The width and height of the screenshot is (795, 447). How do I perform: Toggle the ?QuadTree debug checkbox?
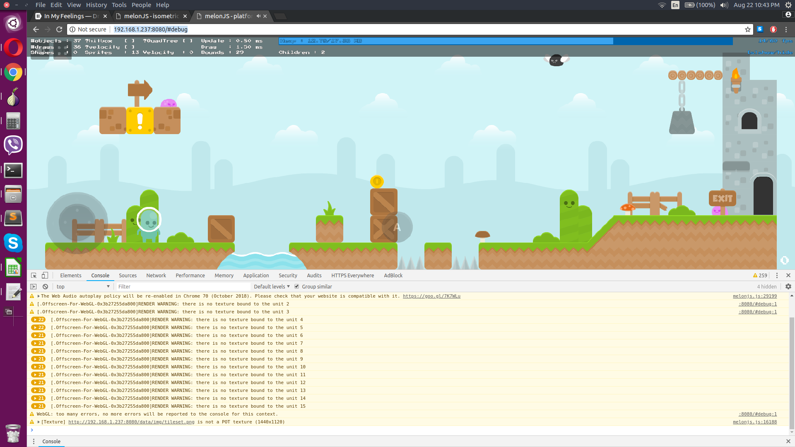pyautogui.click(x=188, y=41)
